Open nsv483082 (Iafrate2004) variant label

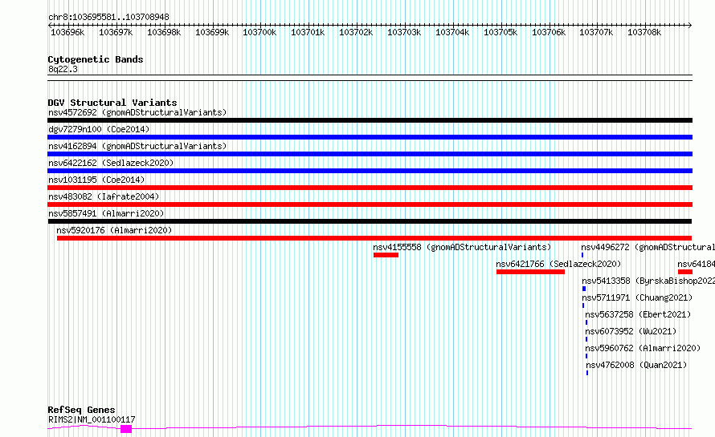tap(104, 196)
